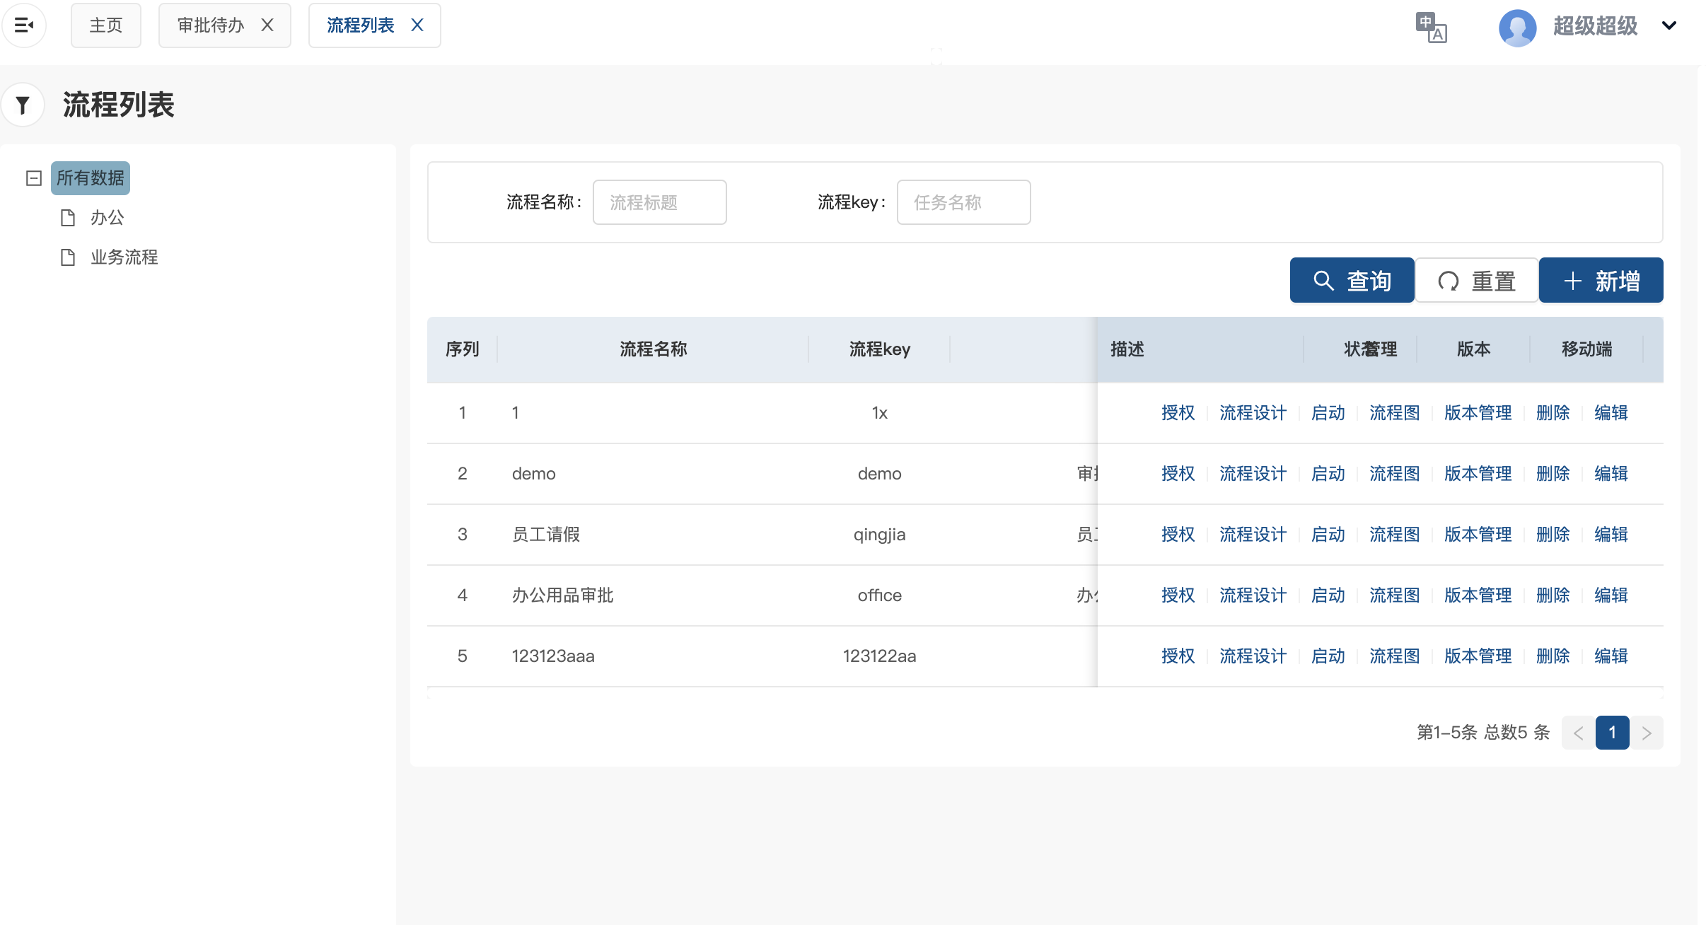Screen dimensions: 1706x925
Task: Go to the previous page arrow
Action: [x=1579, y=733]
